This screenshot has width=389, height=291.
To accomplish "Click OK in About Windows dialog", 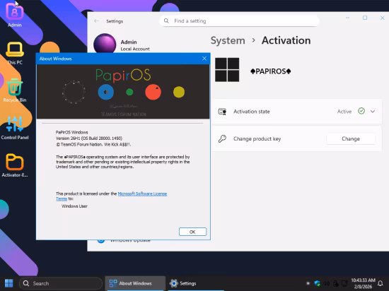I will (x=192, y=232).
